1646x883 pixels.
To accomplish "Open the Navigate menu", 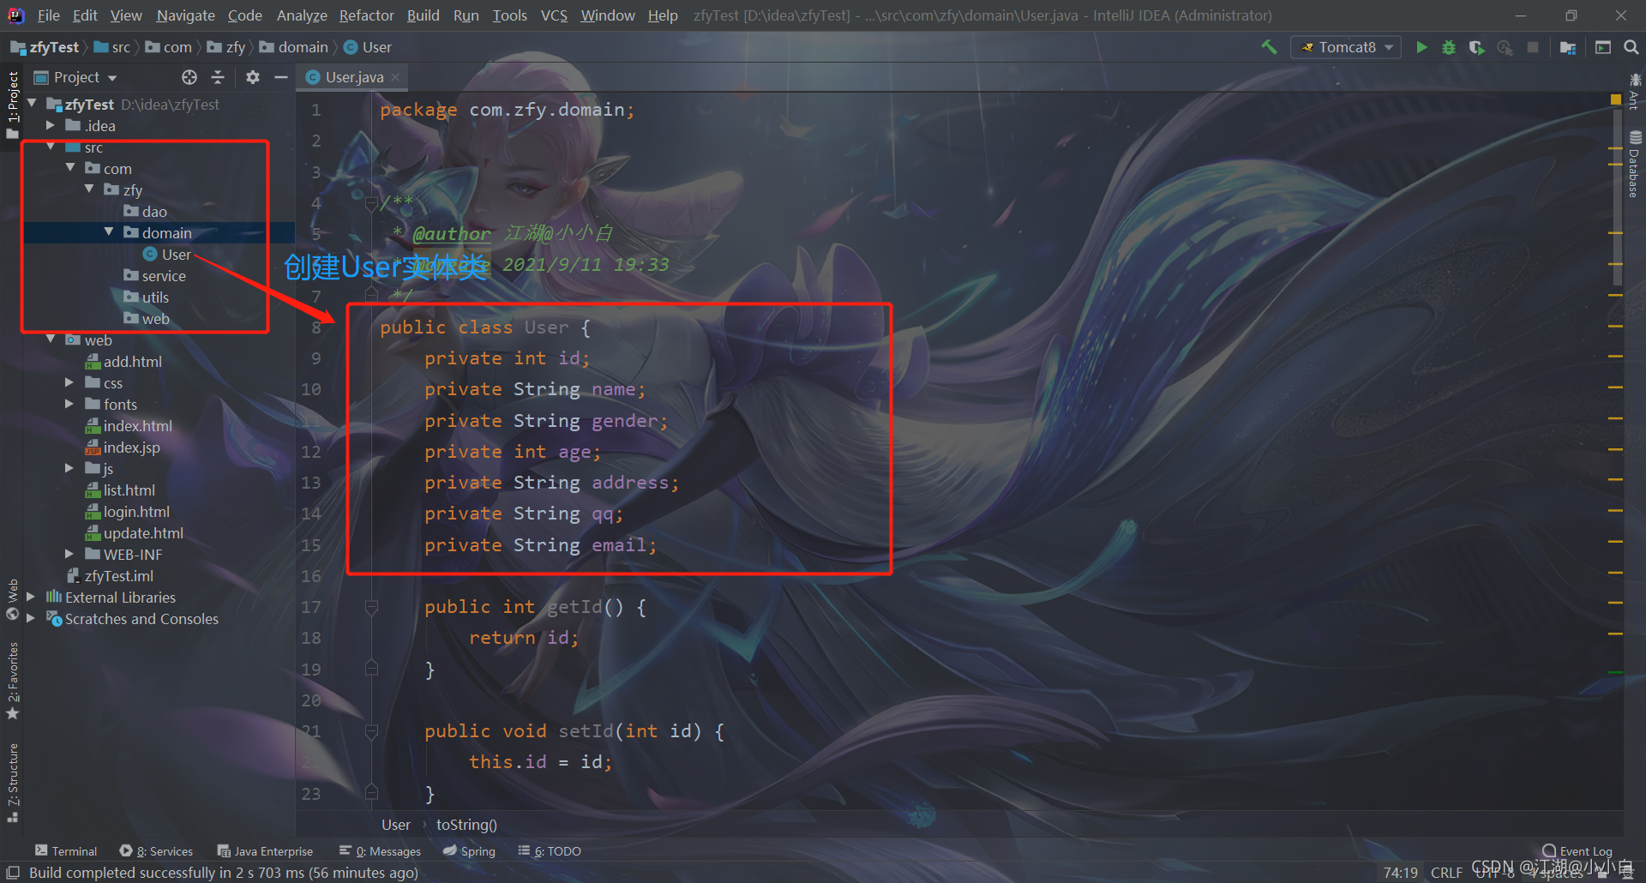I will pos(185,15).
